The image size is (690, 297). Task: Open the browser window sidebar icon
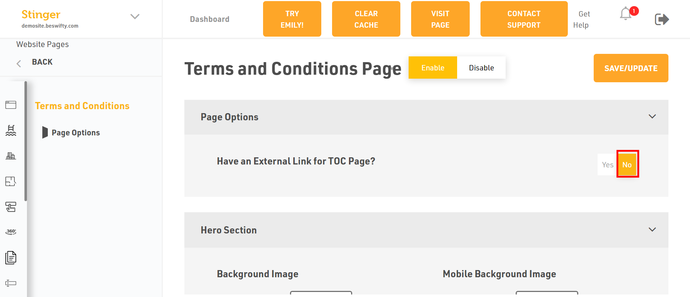[11, 105]
